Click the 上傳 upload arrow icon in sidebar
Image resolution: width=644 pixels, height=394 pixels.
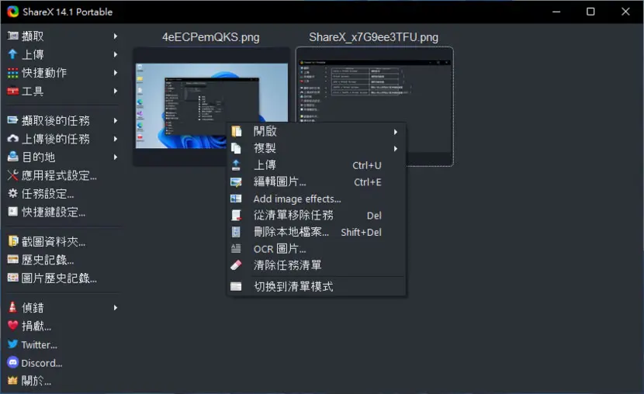[x=12, y=54]
